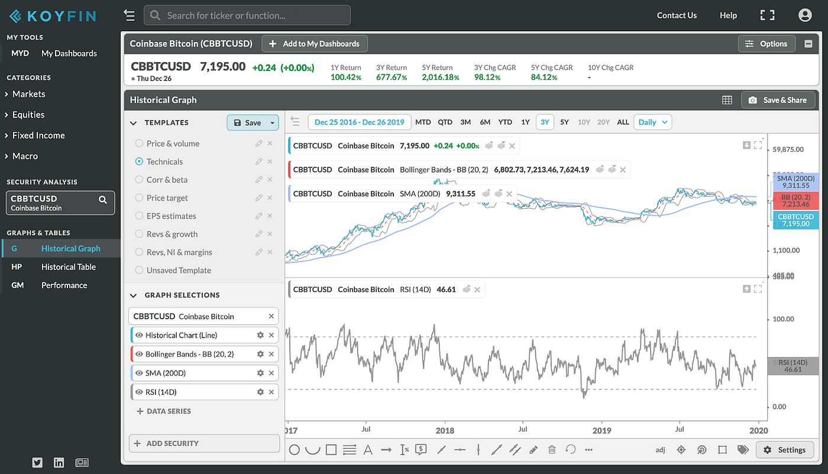Select the Trend Line drawing tool

441,449
